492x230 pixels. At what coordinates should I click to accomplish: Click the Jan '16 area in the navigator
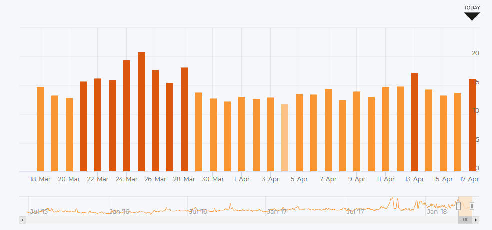pyautogui.click(x=119, y=211)
